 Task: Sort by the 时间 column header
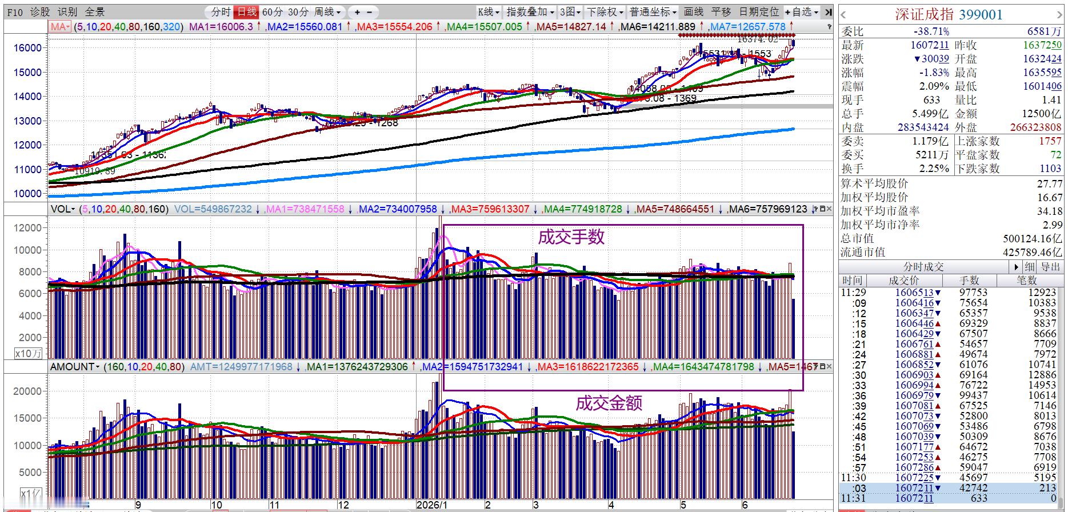pos(852,281)
